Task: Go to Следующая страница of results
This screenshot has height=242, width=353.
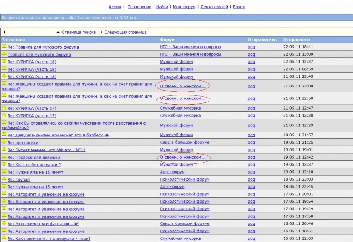Action: (125, 32)
